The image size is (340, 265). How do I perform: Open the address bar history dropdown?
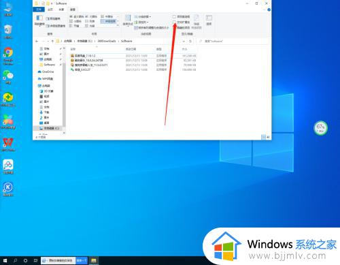(x=184, y=42)
